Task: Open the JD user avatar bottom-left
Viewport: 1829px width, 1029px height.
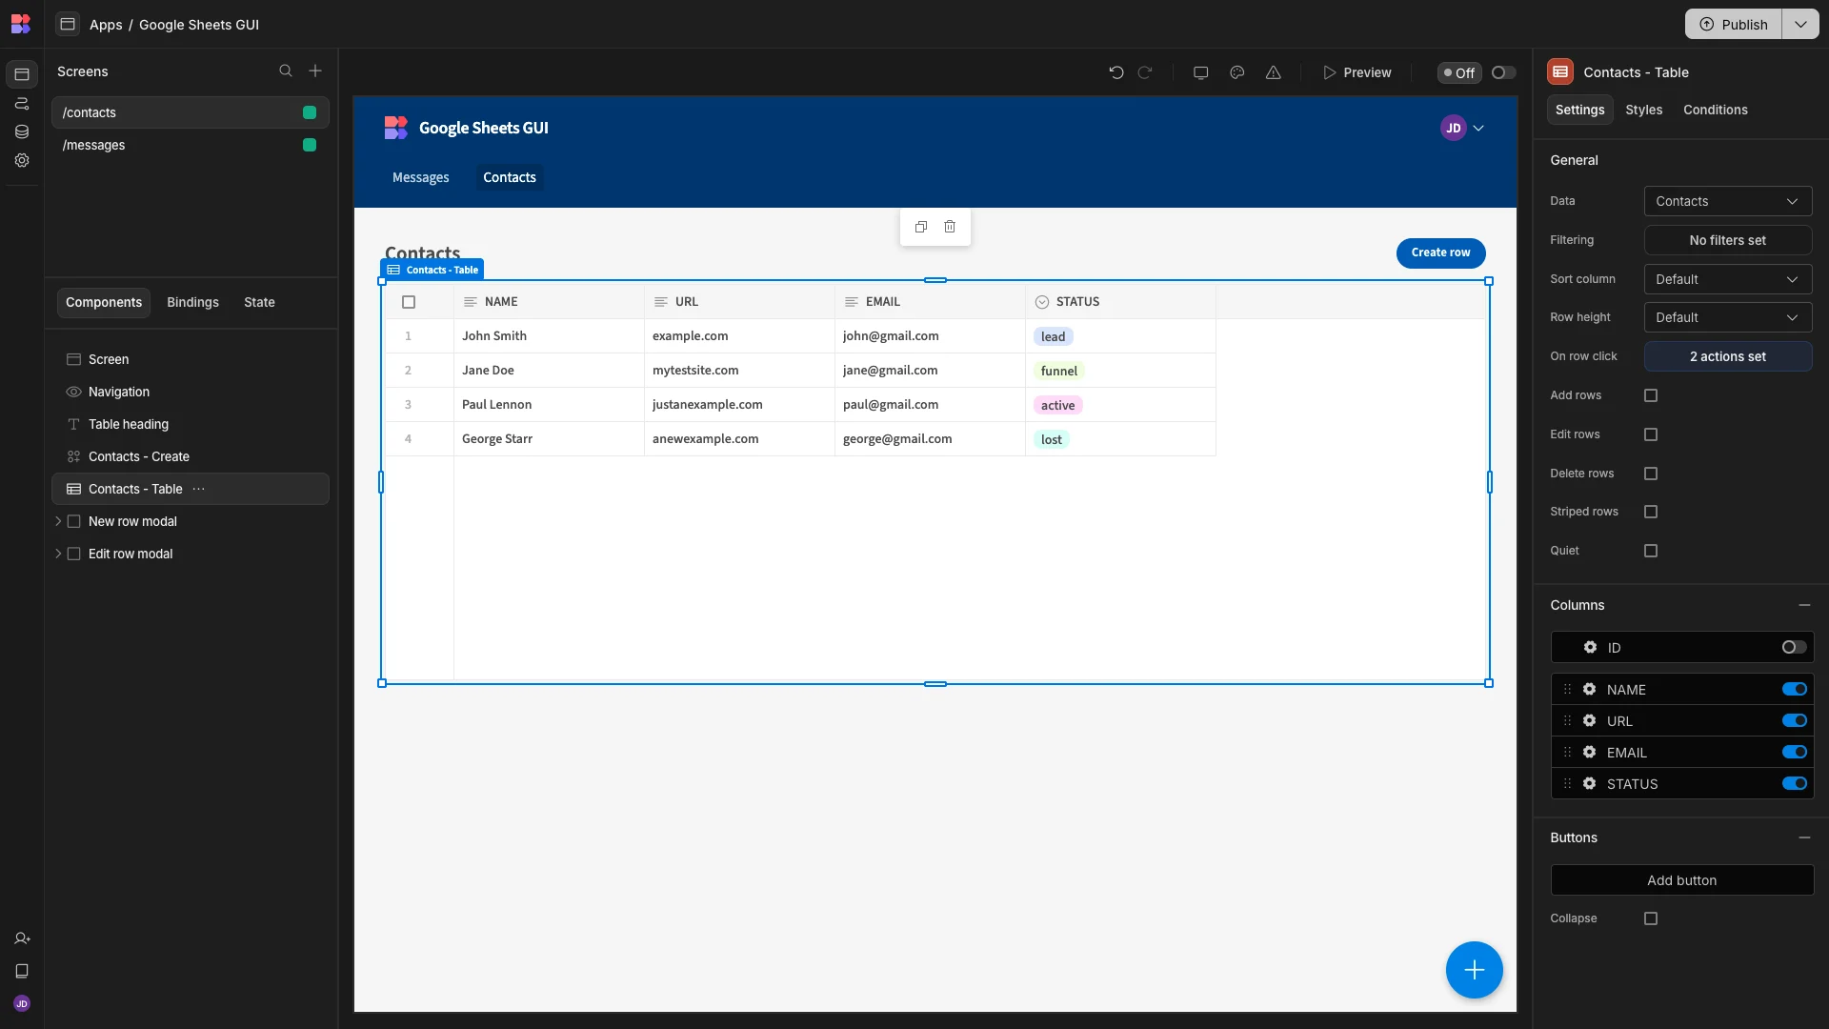Action: (22, 1004)
